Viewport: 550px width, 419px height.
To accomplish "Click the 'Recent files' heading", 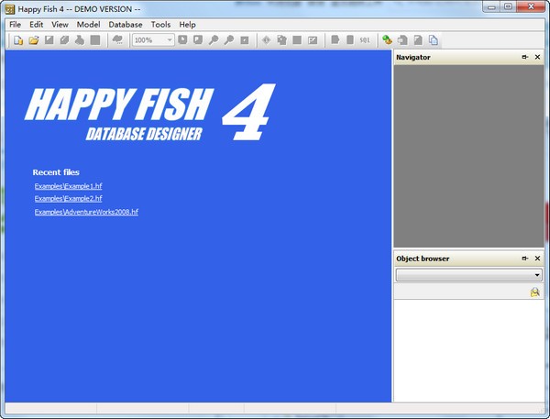I will coord(56,172).
